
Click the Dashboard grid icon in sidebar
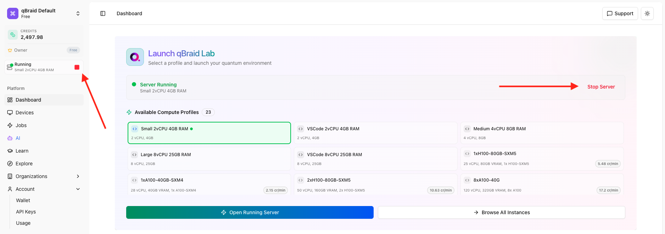point(10,100)
